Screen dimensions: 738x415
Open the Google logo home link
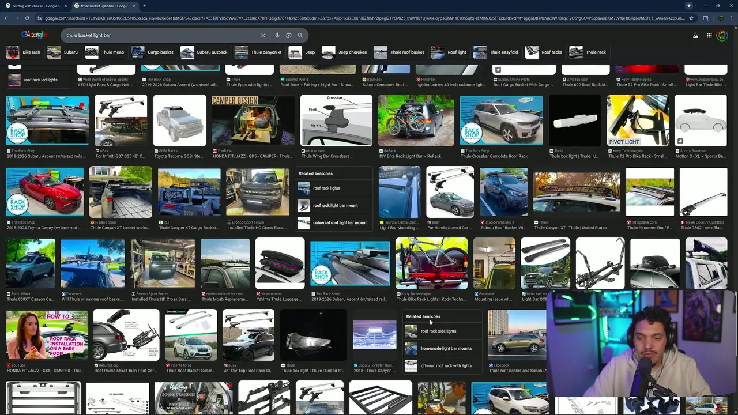(34, 35)
